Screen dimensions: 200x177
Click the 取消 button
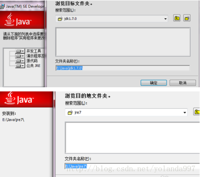tap(183, 83)
